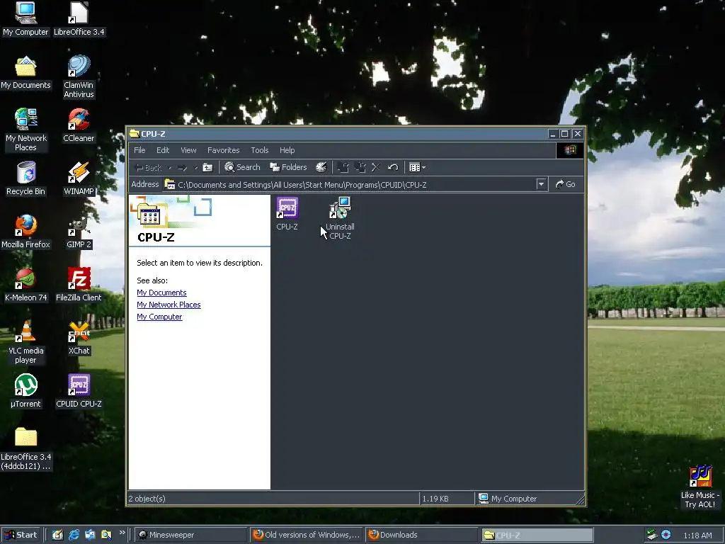Select LibreOffice 3.4 desktop shortcut
The image size is (725, 544).
pyautogui.click(x=79, y=19)
